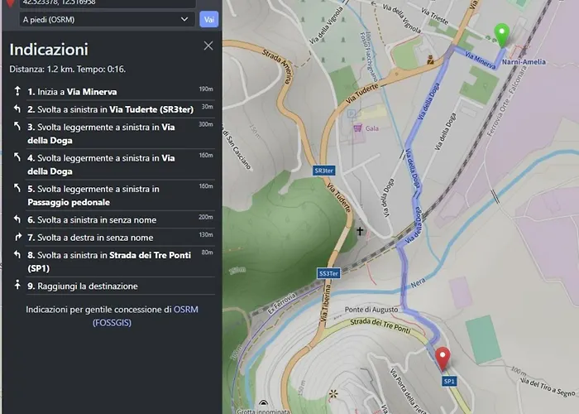Click the church cross icon on map
Image resolution: width=579 pixels, height=414 pixels.
click(x=360, y=233)
